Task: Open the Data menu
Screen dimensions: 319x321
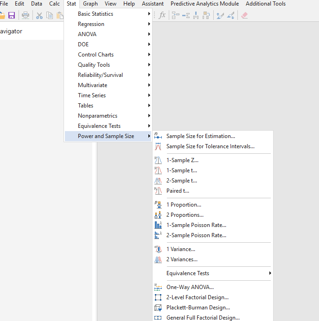Action: 37,4
